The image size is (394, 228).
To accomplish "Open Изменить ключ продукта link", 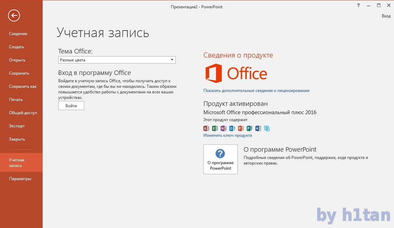I will point(228,135).
